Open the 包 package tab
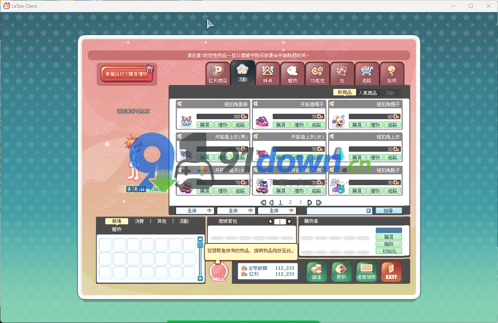Screen dimensions: 498x323 point(342,73)
